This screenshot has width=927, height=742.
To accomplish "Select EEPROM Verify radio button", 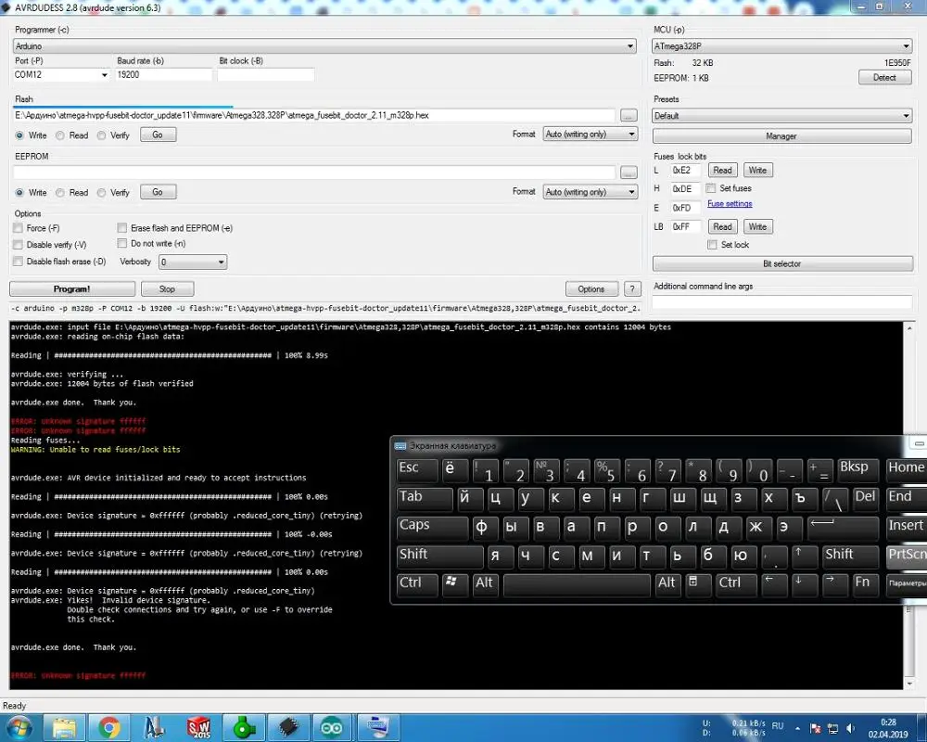I will click(x=102, y=193).
